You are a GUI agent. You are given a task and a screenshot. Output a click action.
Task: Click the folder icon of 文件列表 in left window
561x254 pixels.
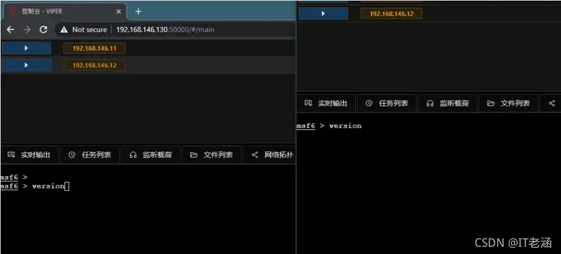194,155
